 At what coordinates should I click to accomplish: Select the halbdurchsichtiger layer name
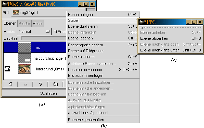coord(50,58)
